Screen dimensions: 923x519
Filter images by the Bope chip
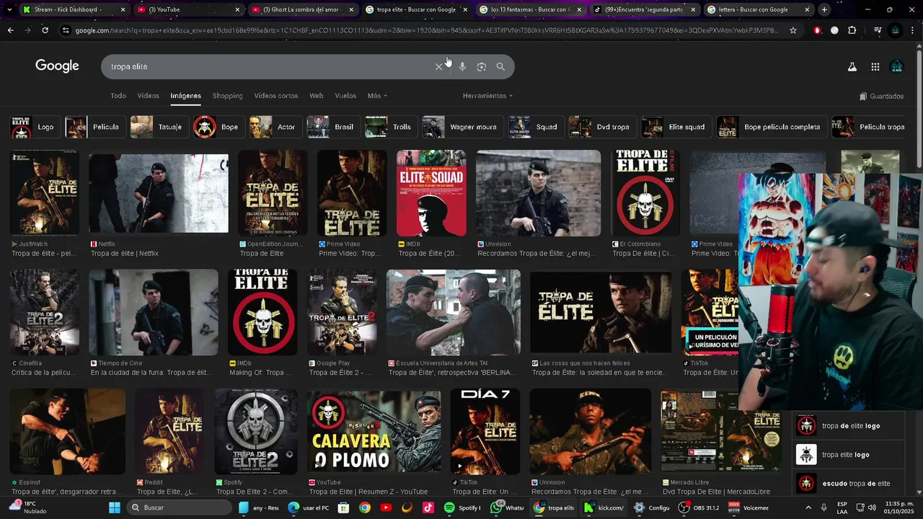[218, 127]
